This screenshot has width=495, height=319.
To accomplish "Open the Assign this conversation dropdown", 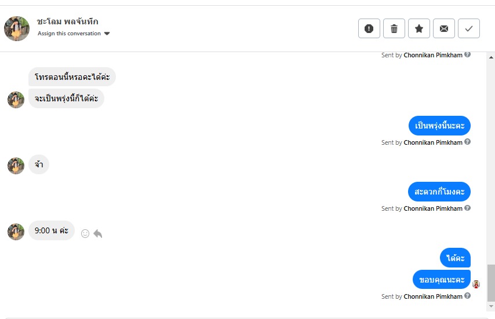I will click(x=69, y=34).
